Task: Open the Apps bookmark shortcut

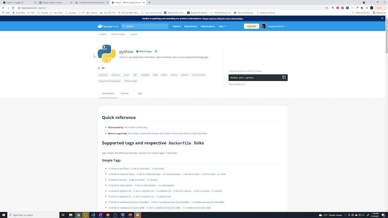Action: point(6,13)
